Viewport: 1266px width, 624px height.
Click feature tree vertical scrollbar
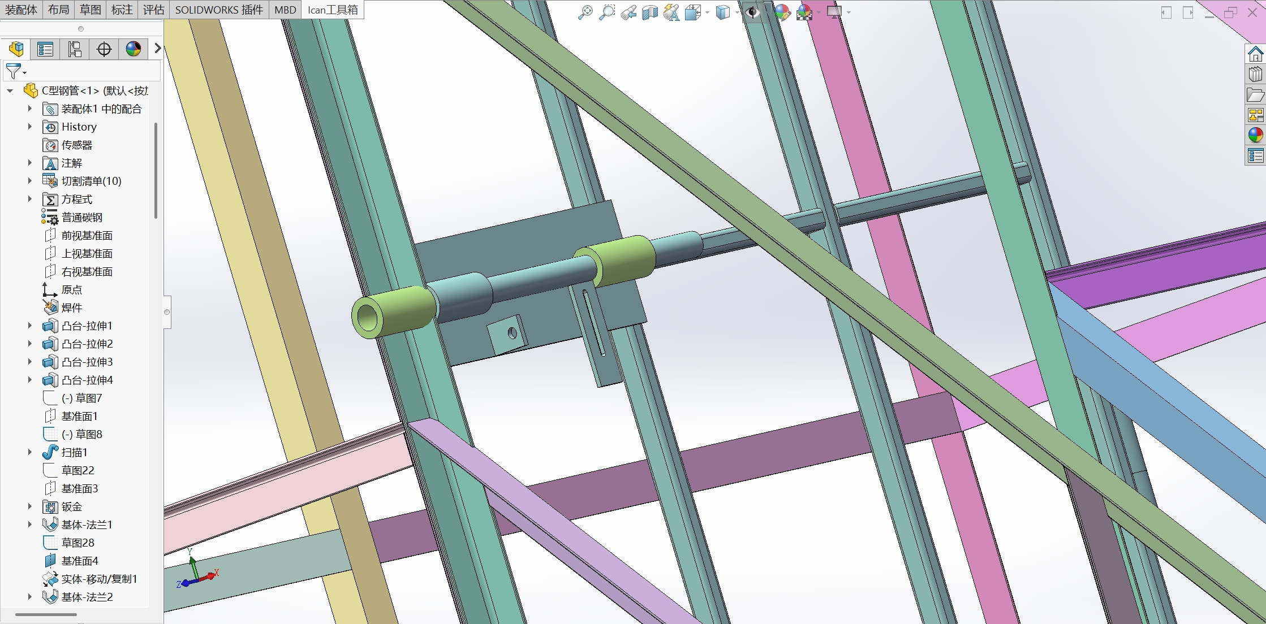click(x=156, y=170)
